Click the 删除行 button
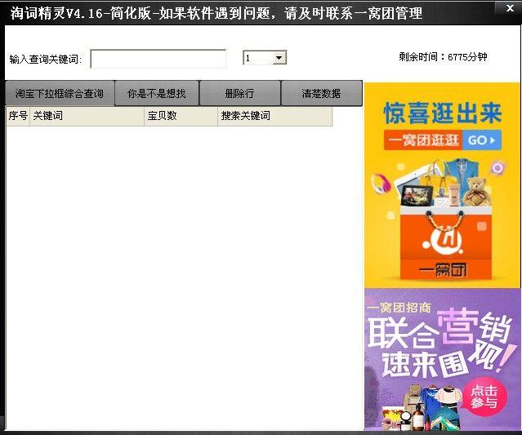 point(239,94)
